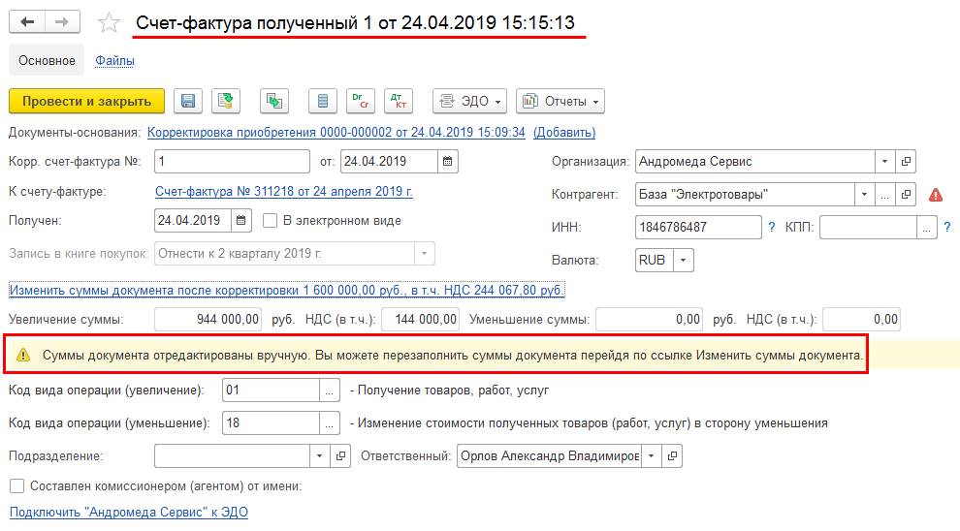960x531 pixels.
Task: Click 'Изменить суммы документа после корректировки' link
Action: [286, 290]
